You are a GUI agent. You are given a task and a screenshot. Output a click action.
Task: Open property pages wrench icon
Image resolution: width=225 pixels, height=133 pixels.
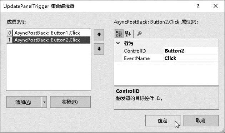[139, 34]
